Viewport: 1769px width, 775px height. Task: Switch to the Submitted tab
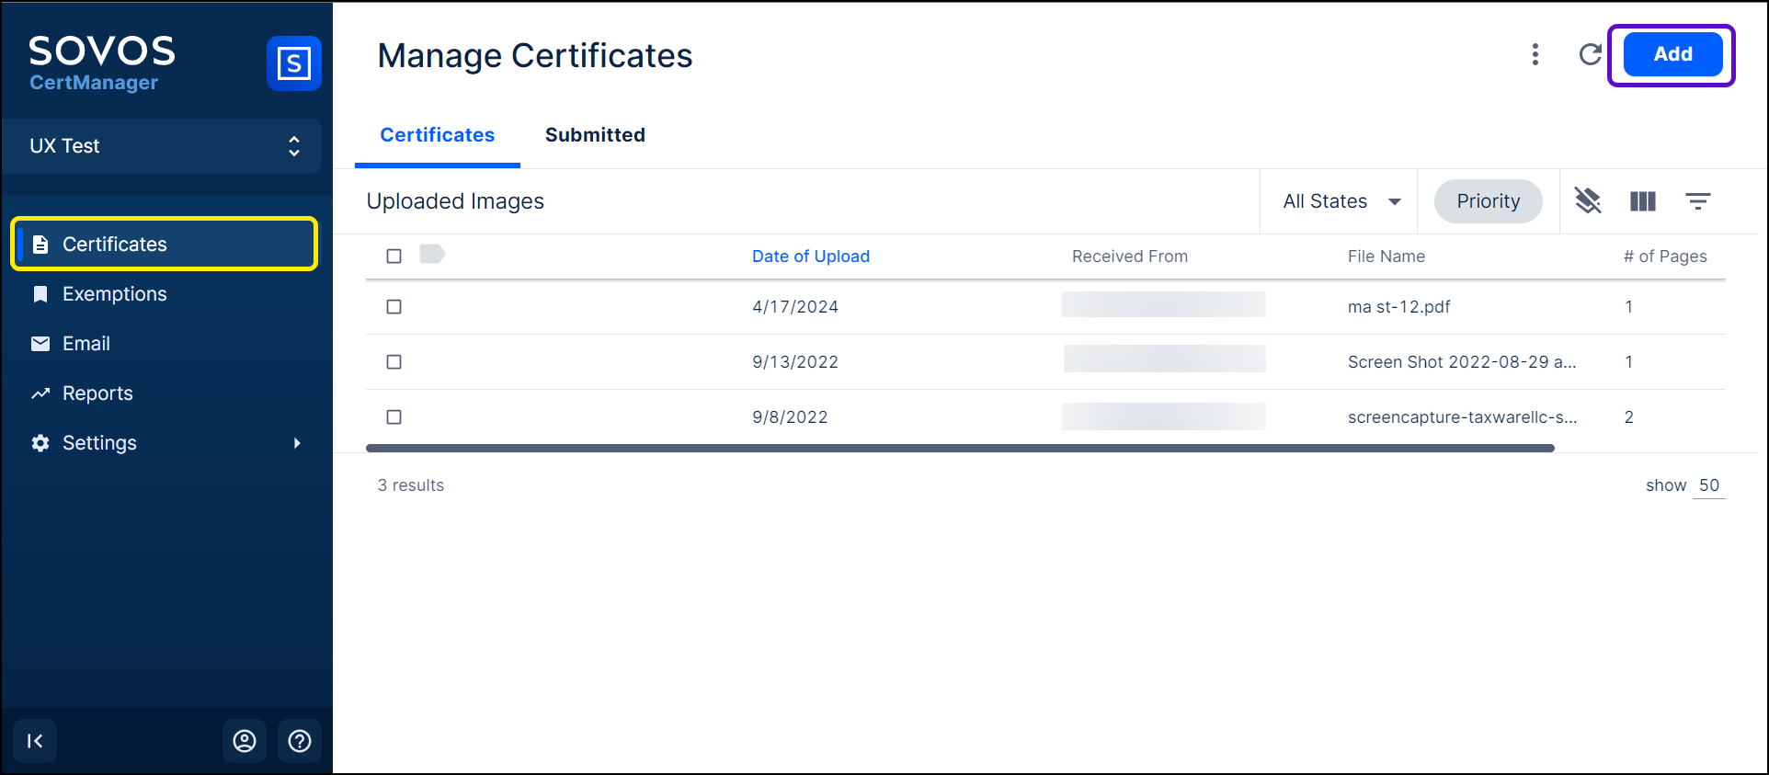pyautogui.click(x=595, y=135)
